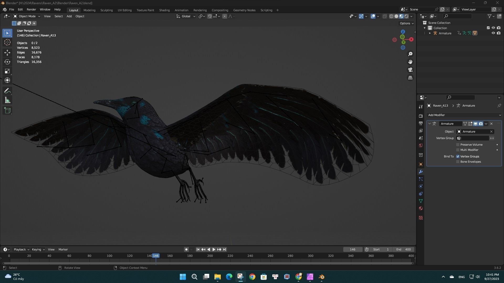Invert vertex group influence arrows
The width and height of the screenshot is (504, 283).
[492, 138]
